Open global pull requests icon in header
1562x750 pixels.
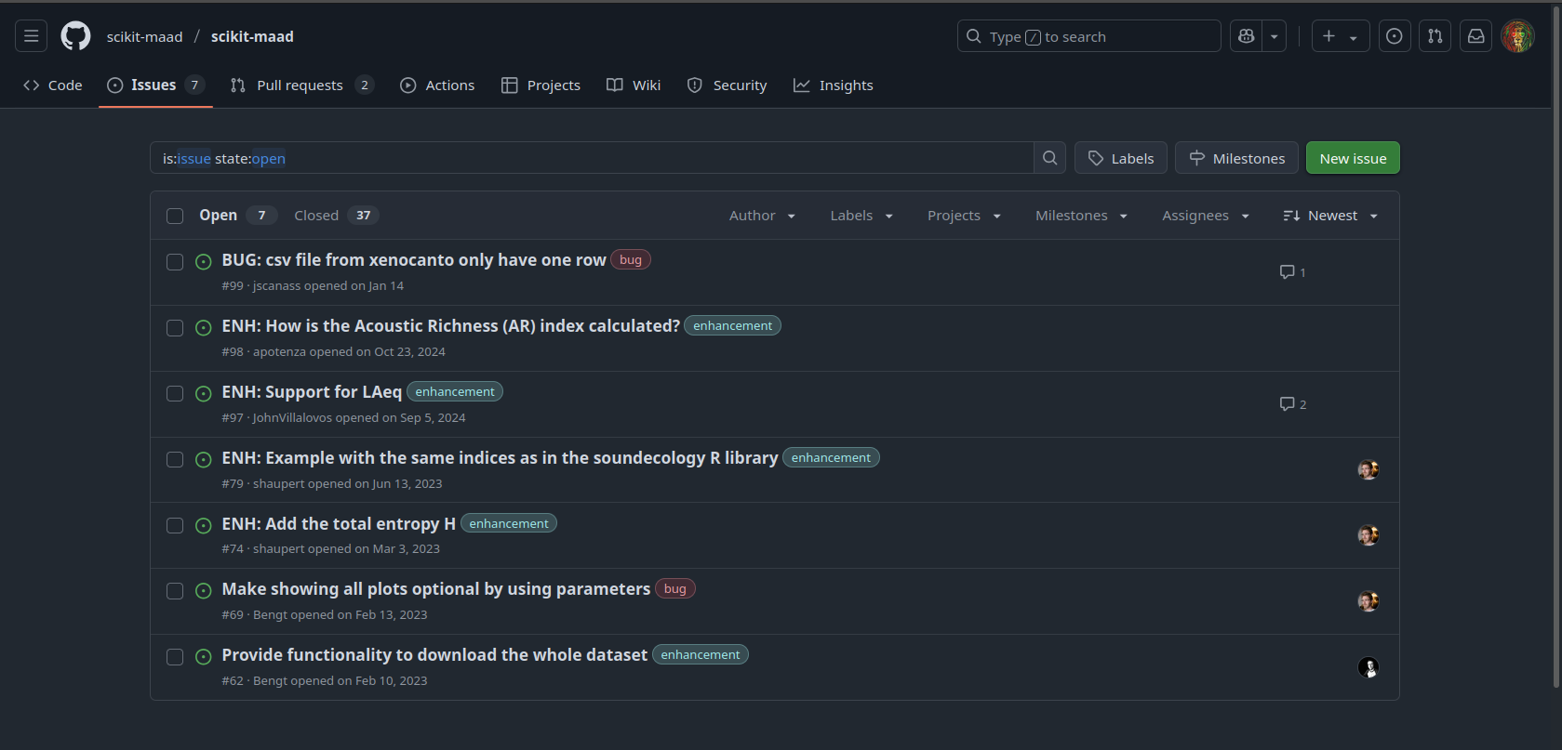pos(1435,36)
